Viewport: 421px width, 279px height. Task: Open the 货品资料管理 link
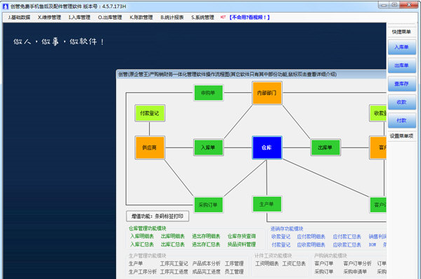242,245
